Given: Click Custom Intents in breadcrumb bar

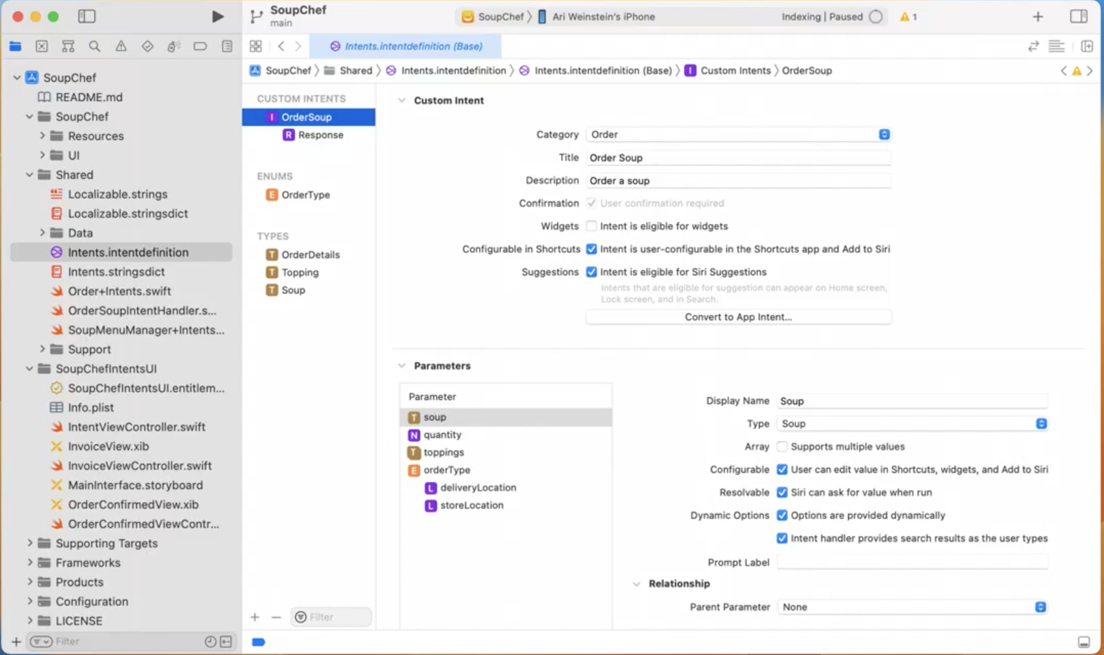Looking at the screenshot, I should (728, 71).
